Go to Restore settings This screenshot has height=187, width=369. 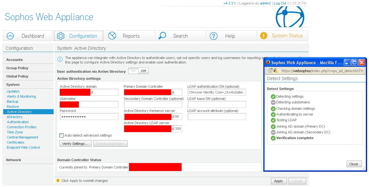(13, 107)
